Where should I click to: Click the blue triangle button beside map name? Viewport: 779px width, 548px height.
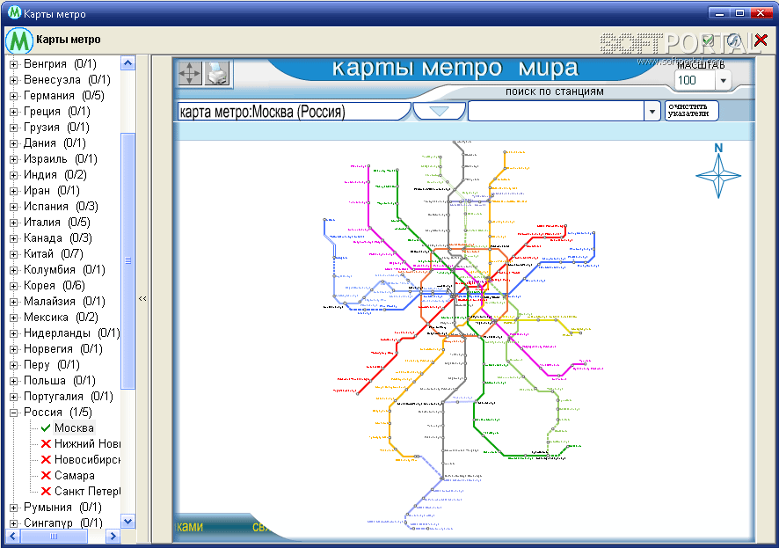point(438,111)
